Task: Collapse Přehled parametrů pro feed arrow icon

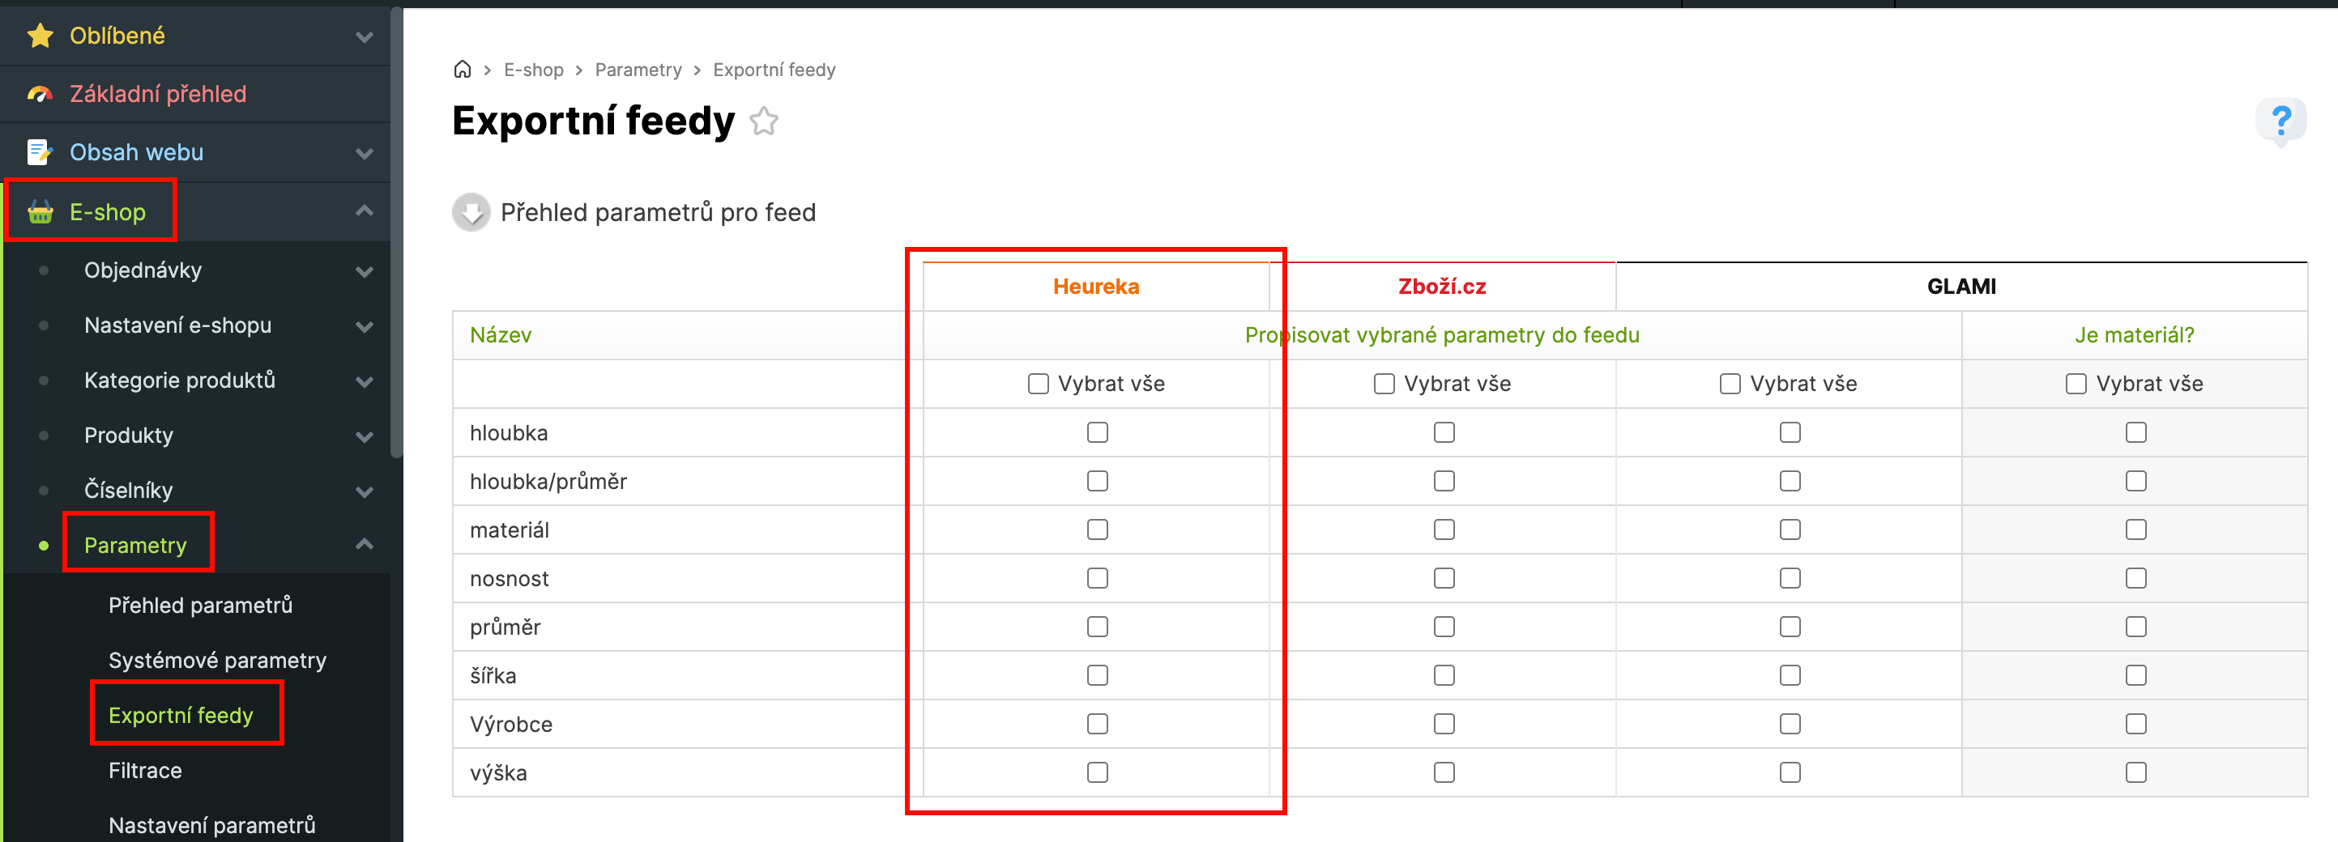Action: tap(471, 212)
